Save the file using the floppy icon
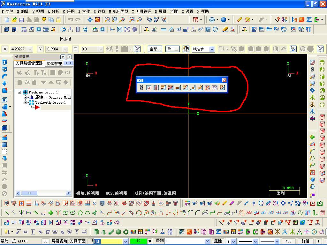The width and height of the screenshot is (327, 245). point(21,20)
